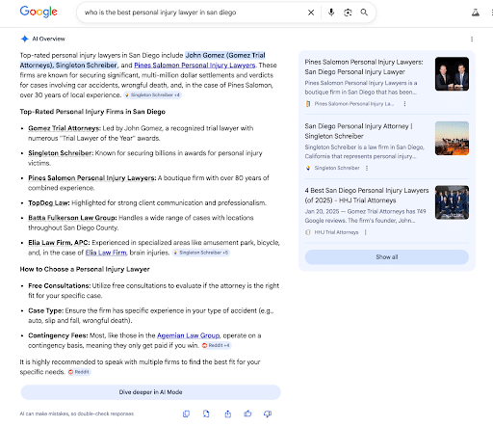Click 'AI can make mistakes' disclaimer text
Viewport: 493px width, 427px height.
pyautogui.click(x=77, y=414)
